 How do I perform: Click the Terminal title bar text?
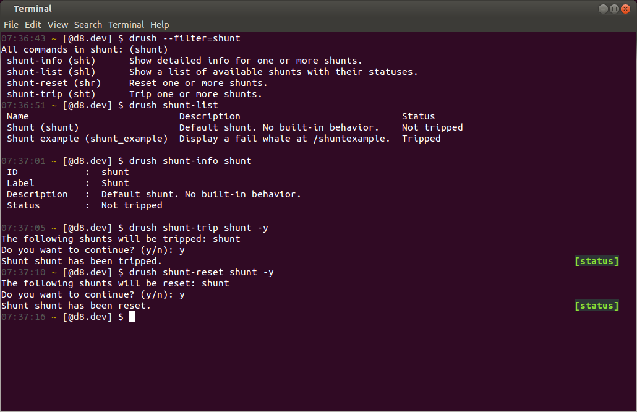pyautogui.click(x=33, y=9)
